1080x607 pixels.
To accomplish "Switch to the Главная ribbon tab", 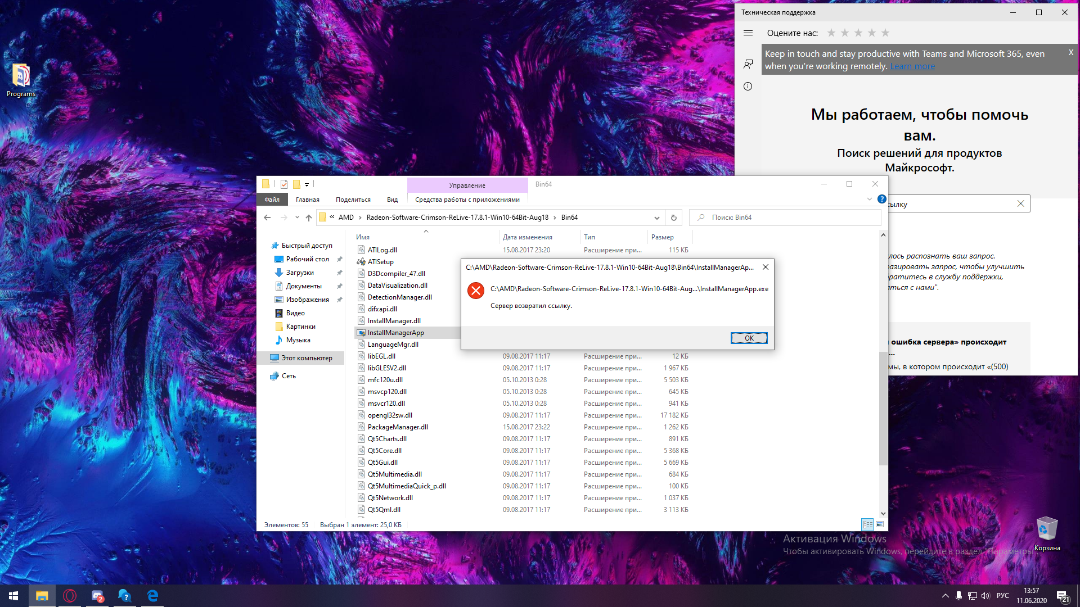I will pyautogui.click(x=307, y=200).
